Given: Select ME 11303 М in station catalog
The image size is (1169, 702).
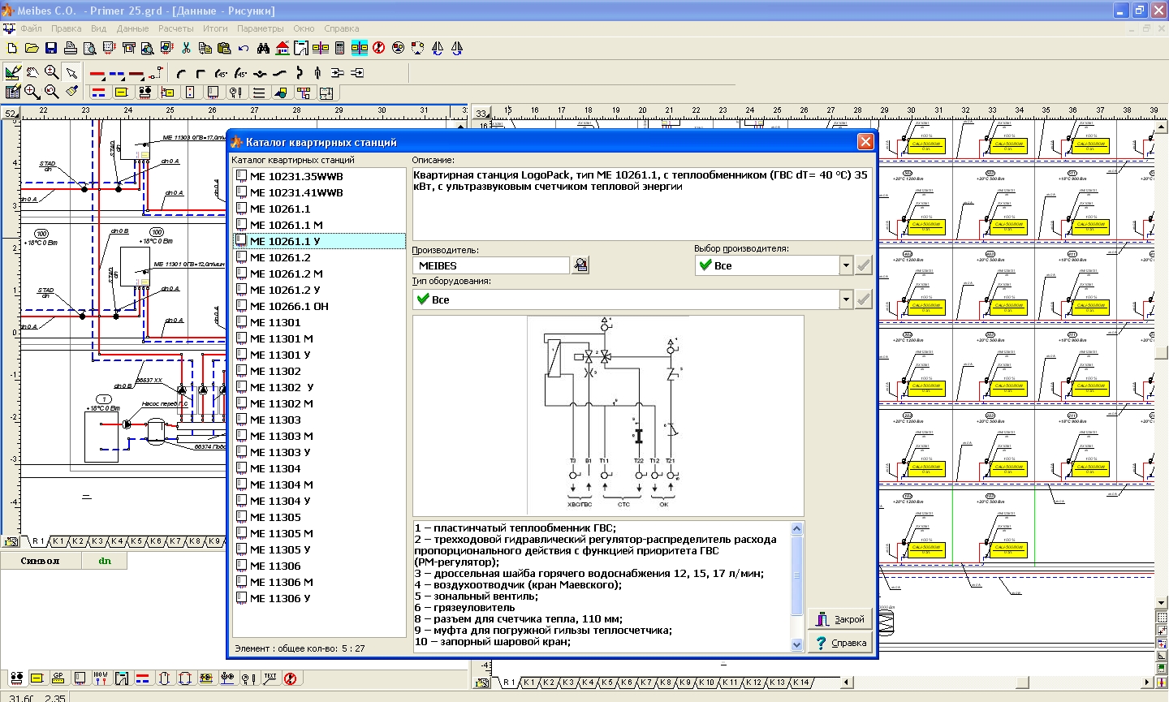Looking at the screenshot, I should pos(281,436).
